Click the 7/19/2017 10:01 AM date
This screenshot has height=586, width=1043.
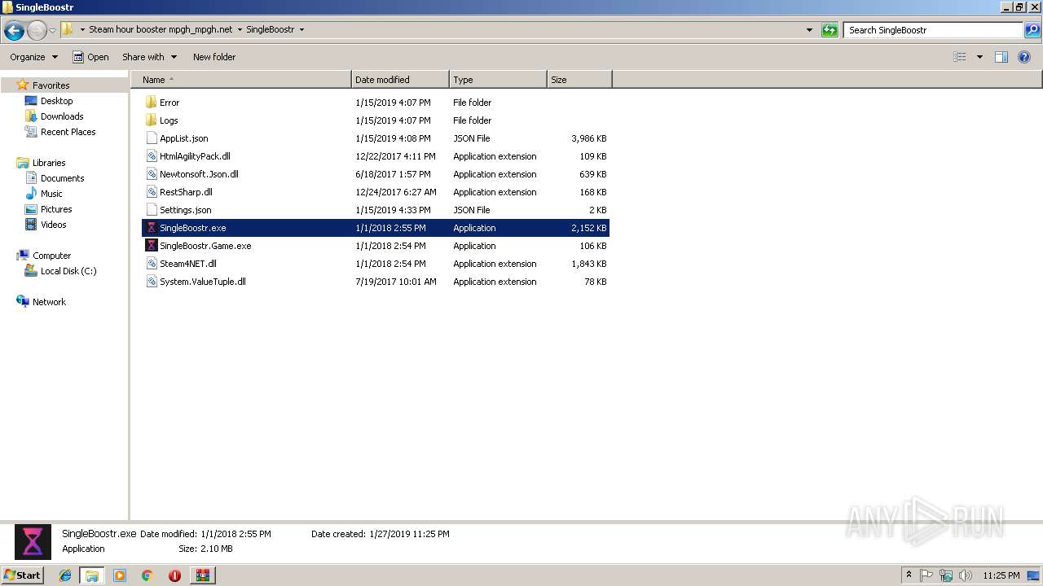point(396,282)
